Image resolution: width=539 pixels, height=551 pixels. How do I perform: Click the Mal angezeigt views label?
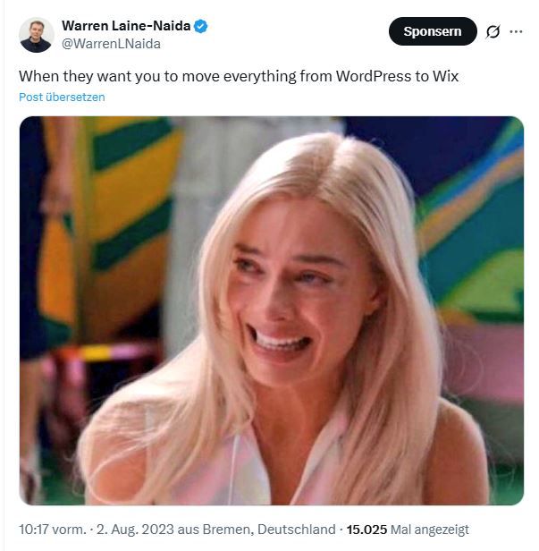(430, 530)
